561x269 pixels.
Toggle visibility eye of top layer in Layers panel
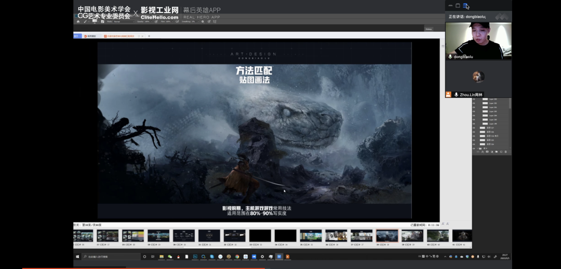tap(474, 99)
